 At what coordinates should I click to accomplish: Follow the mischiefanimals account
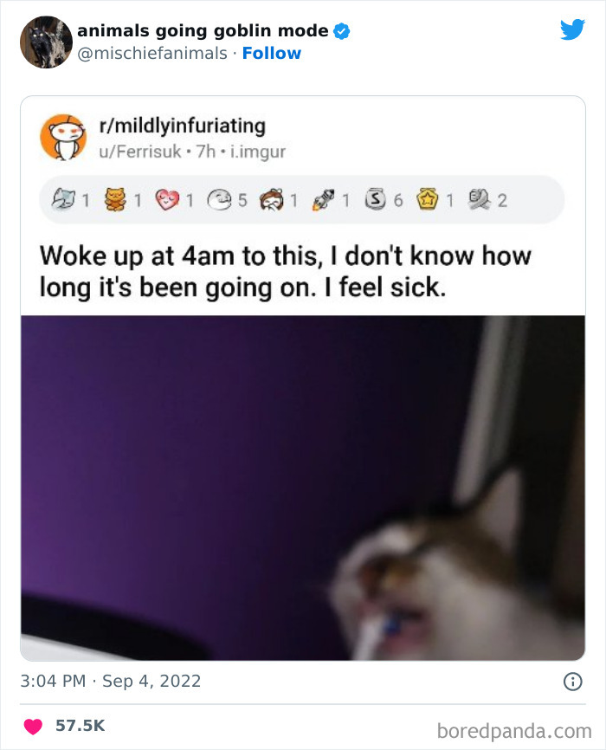272,53
